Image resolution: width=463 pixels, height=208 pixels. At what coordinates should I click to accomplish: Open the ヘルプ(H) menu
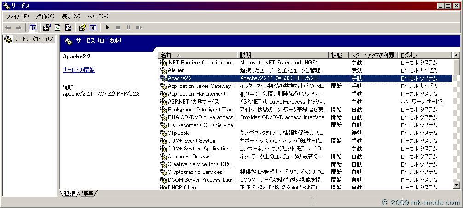coord(98,17)
